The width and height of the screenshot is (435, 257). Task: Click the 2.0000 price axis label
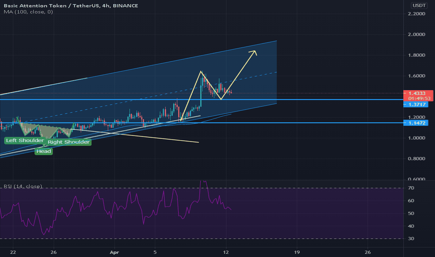(x=416, y=35)
